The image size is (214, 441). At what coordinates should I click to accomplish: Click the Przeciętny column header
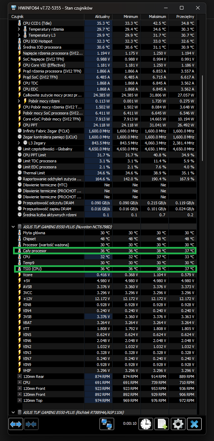pyautogui.click(x=182, y=17)
